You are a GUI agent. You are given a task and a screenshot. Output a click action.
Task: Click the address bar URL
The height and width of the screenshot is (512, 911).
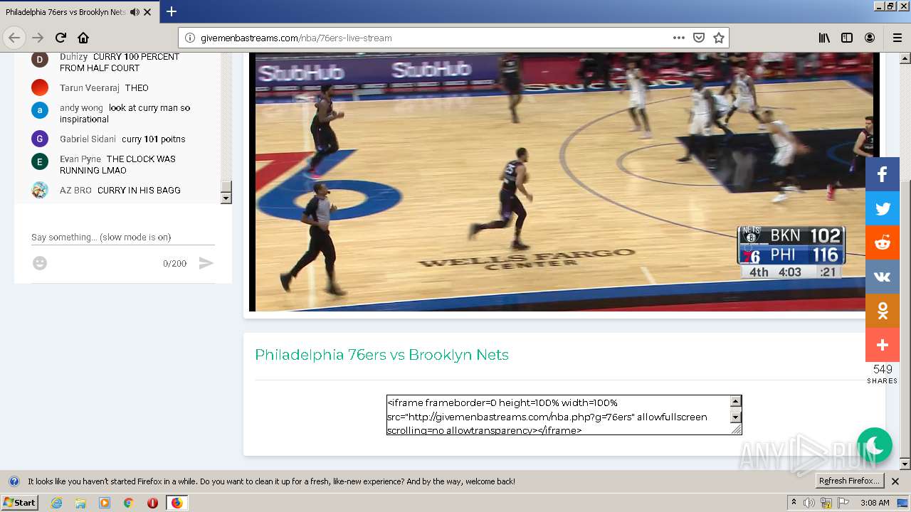(296, 38)
